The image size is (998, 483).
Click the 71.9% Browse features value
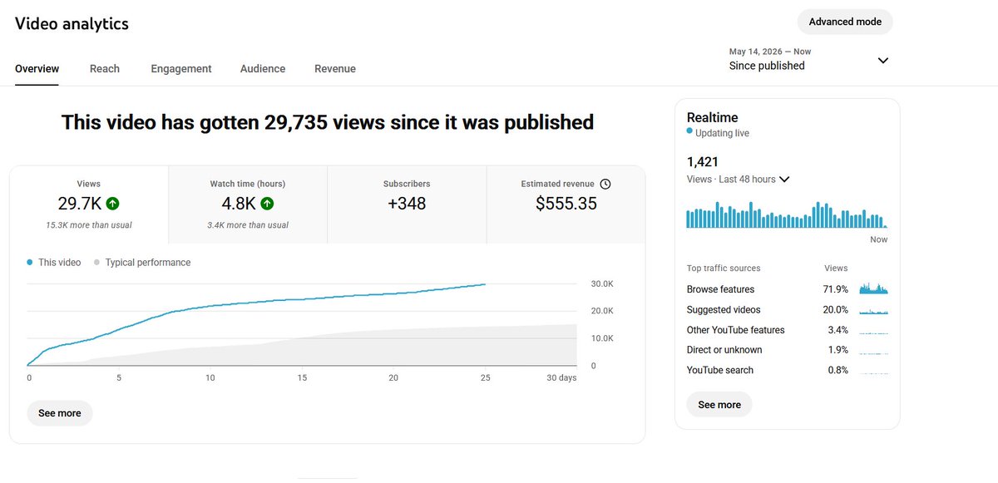point(836,289)
